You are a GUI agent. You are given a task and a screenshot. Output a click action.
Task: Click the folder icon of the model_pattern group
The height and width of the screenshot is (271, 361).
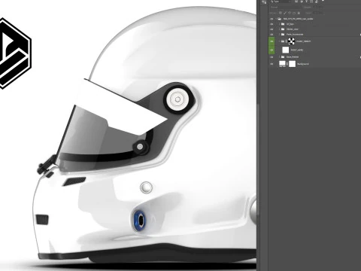[283, 41]
